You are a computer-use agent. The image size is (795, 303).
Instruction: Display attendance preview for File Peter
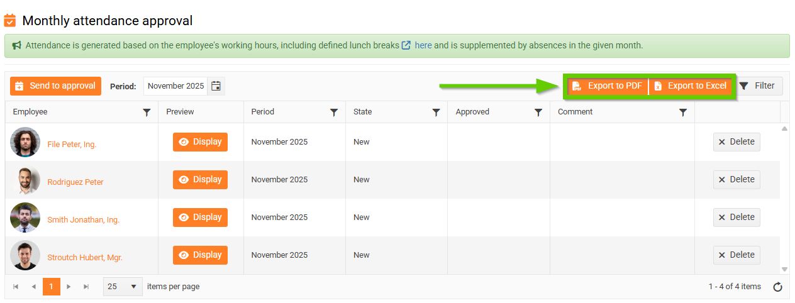[x=200, y=142]
